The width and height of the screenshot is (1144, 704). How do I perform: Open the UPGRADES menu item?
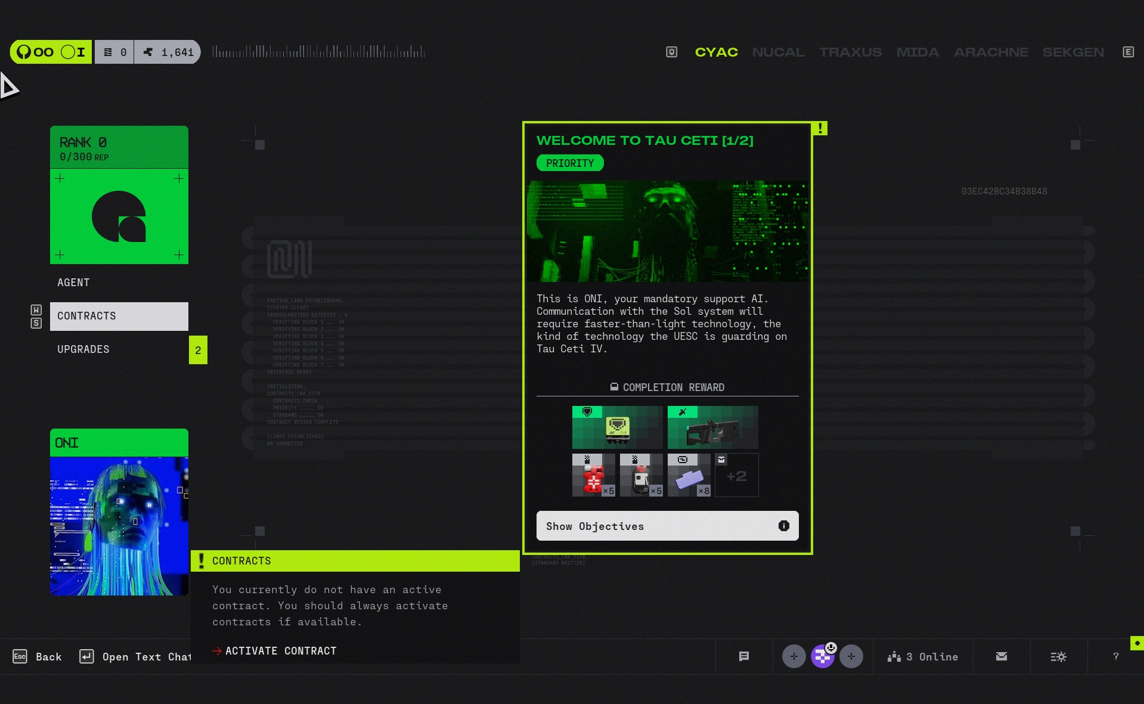click(x=119, y=349)
